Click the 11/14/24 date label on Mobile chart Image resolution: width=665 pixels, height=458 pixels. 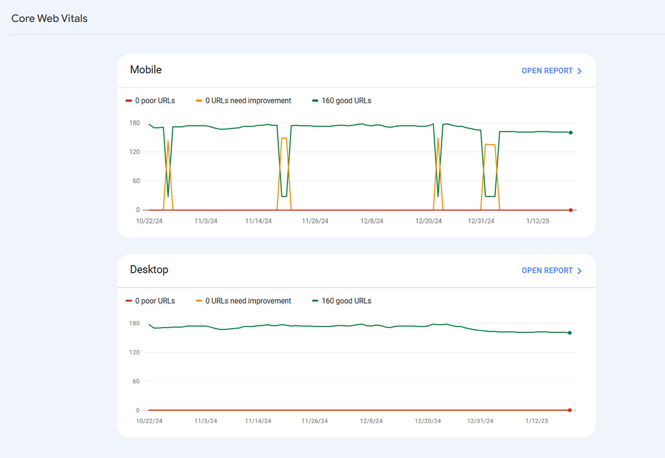click(258, 221)
